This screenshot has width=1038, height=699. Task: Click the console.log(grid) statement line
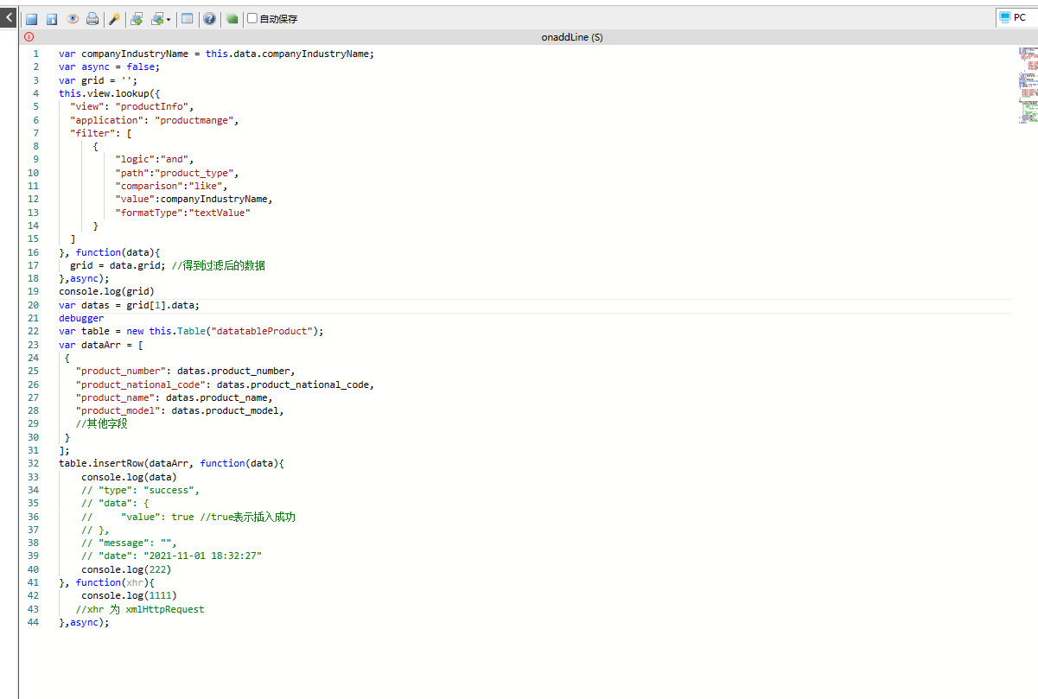(x=106, y=292)
